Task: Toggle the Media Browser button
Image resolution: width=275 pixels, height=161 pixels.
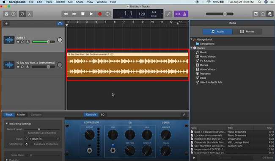Action: click(x=270, y=14)
